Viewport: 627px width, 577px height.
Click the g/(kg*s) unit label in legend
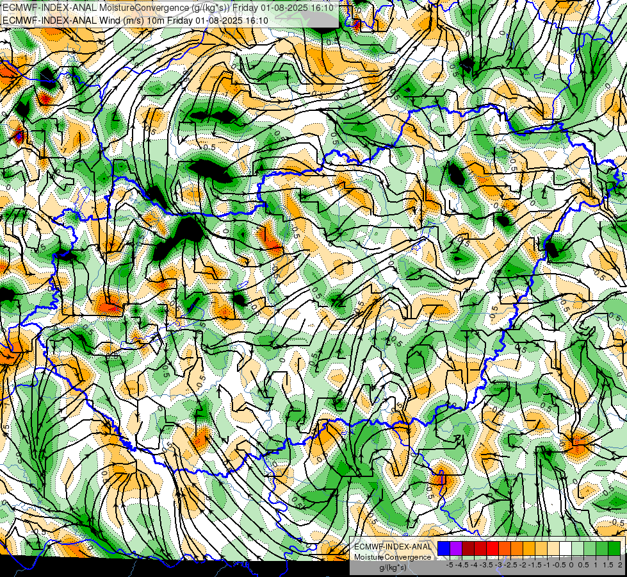coord(393,567)
